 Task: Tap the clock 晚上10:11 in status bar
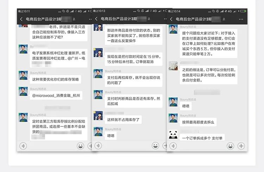(x=24, y=11)
